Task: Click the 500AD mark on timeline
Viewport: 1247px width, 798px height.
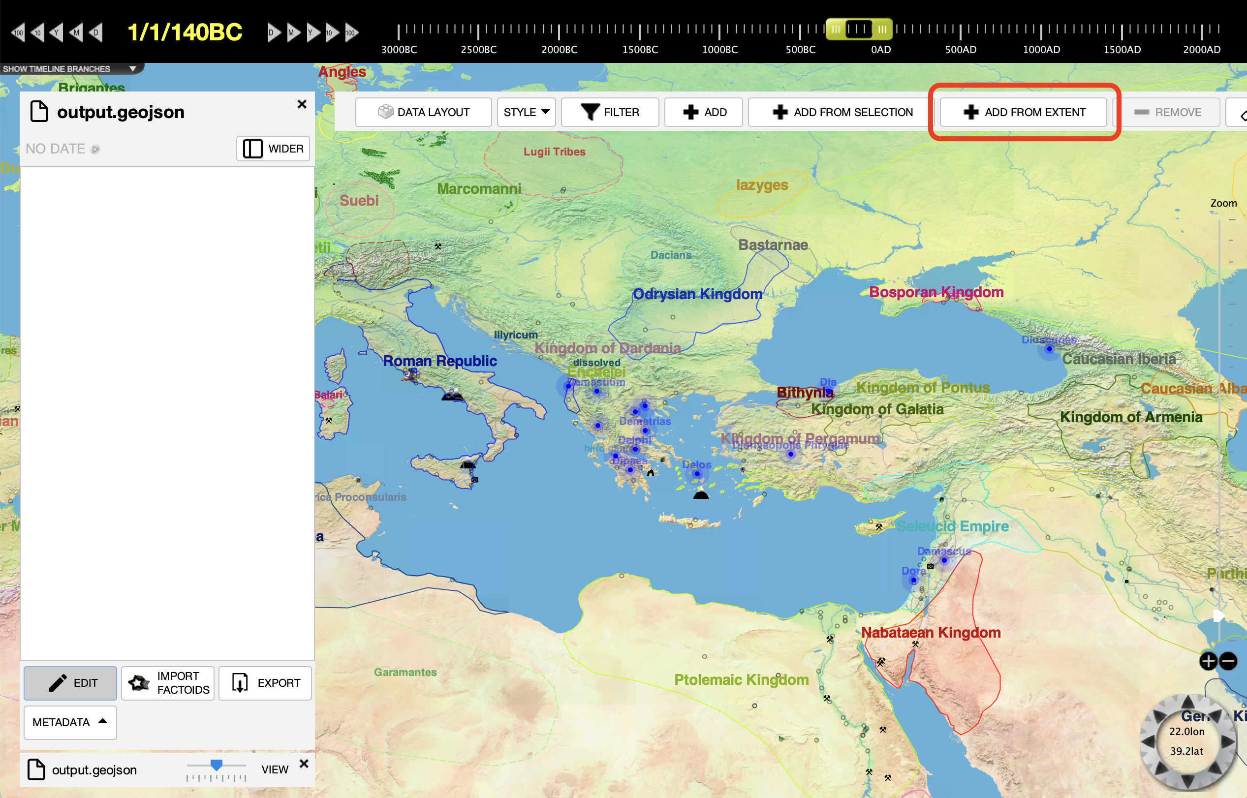Action: [x=961, y=32]
